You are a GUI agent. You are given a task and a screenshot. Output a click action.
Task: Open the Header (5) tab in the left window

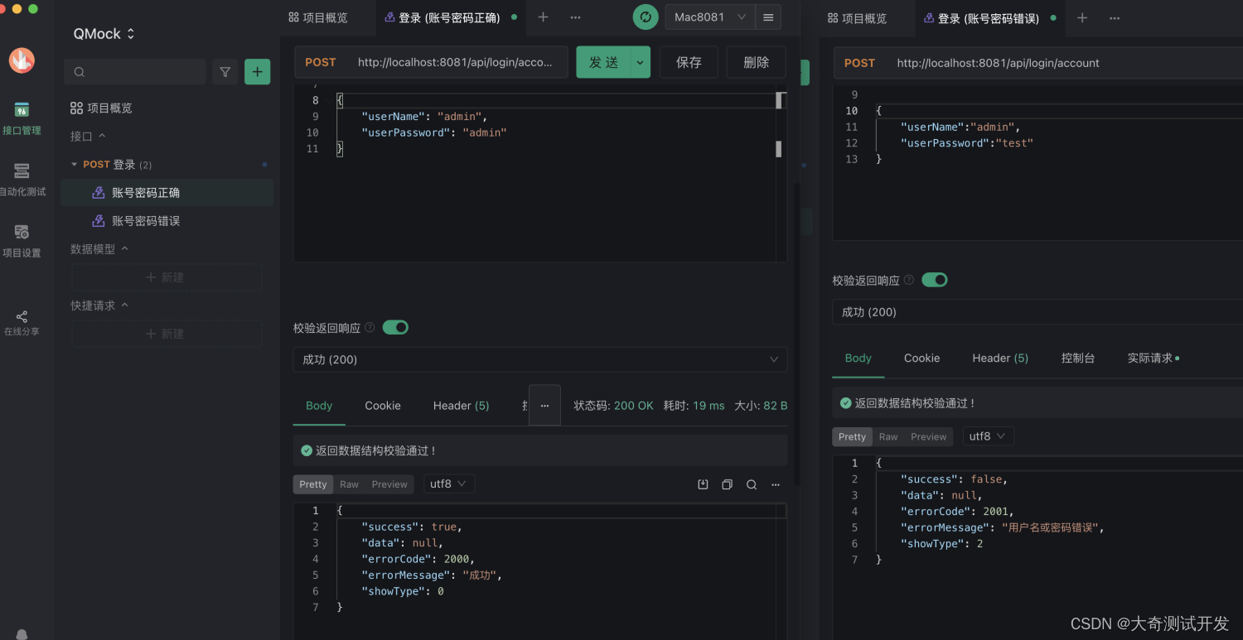[x=461, y=406]
